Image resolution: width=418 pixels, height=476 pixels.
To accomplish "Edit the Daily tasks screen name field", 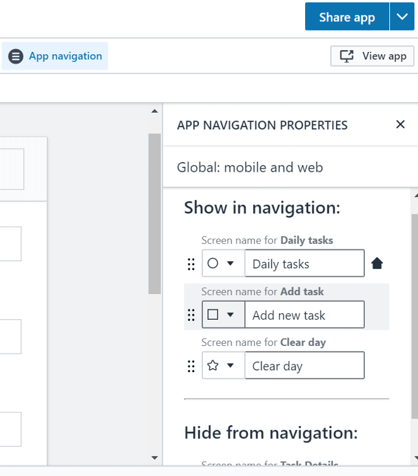I will [x=305, y=263].
